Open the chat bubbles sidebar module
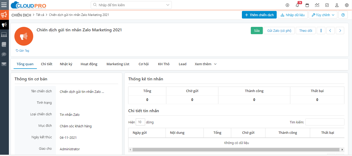The height and width of the screenshot is (156, 352). pos(4,54)
